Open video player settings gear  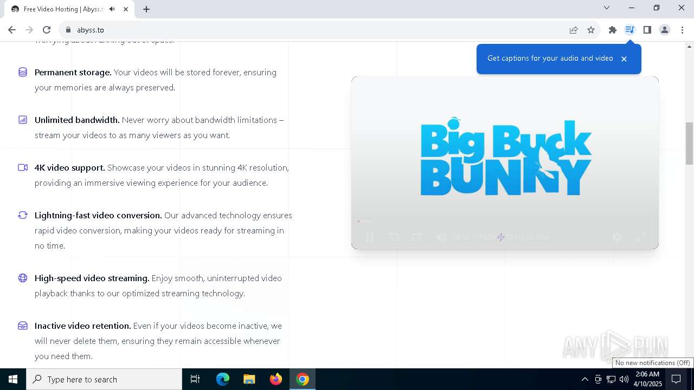[617, 237]
